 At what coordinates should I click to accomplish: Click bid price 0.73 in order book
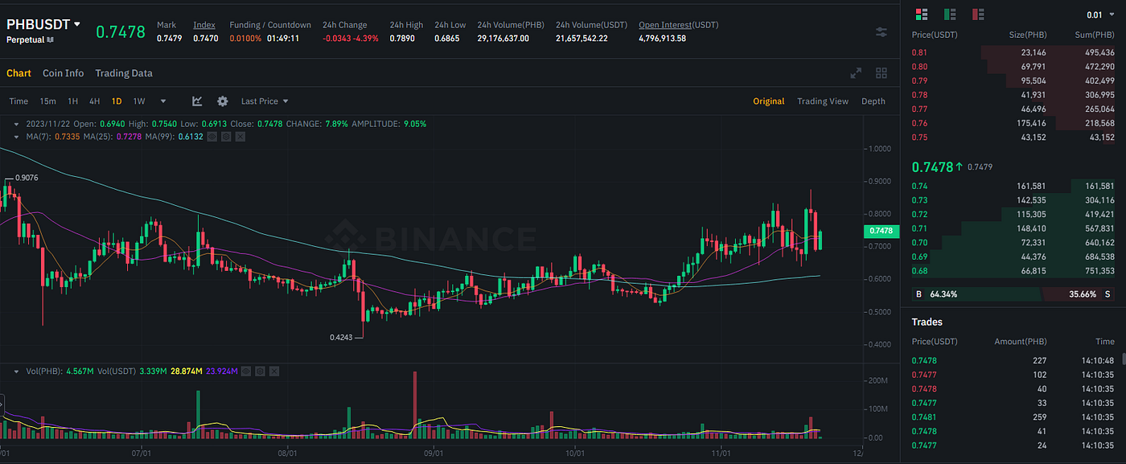[919, 200]
